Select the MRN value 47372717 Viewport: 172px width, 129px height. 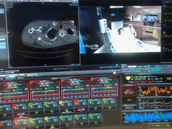click(x=156, y=71)
